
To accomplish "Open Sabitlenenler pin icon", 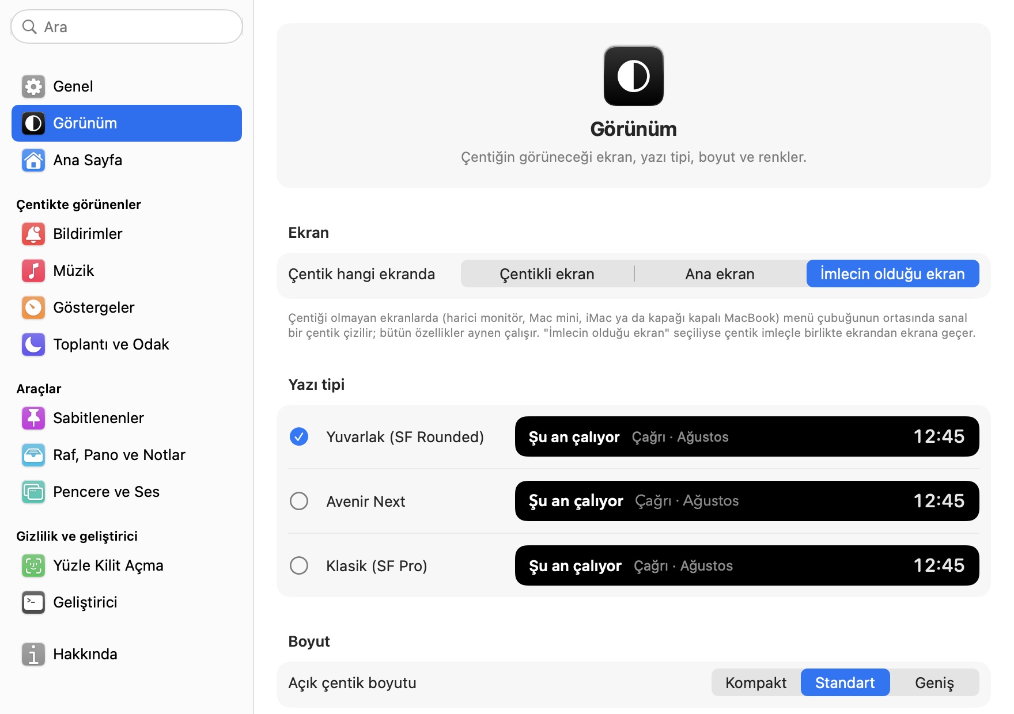I will (33, 418).
